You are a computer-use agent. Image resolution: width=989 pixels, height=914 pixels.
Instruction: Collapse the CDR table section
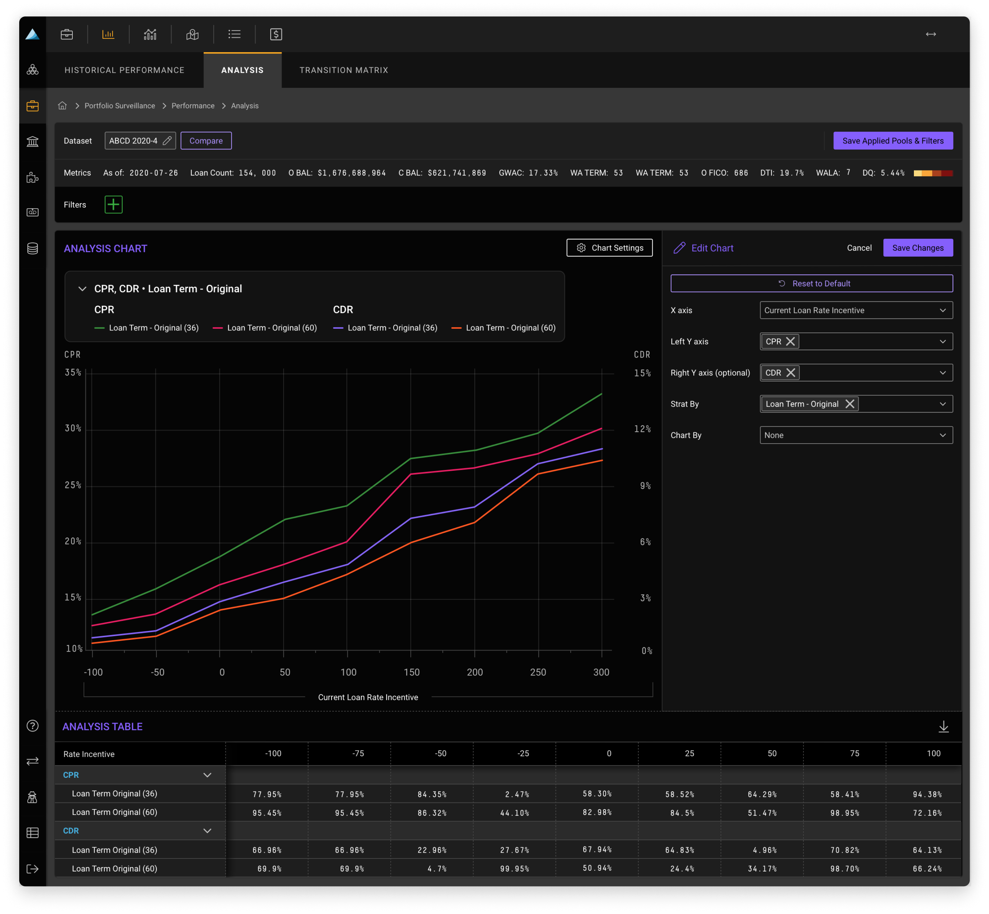207,830
